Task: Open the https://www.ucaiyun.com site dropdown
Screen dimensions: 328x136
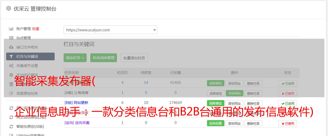Action: click(x=110, y=30)
